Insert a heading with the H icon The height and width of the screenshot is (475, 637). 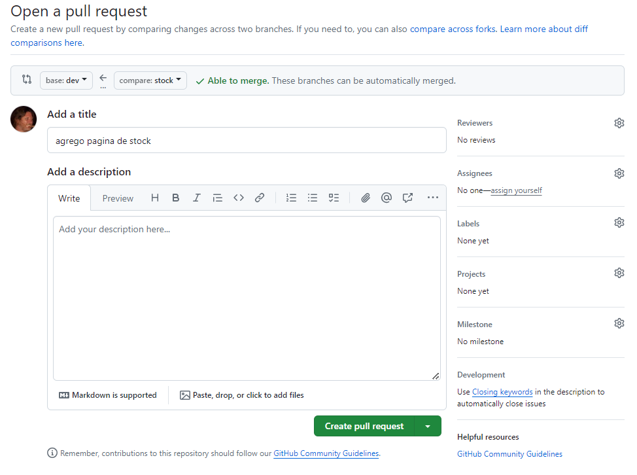[155, 198]
